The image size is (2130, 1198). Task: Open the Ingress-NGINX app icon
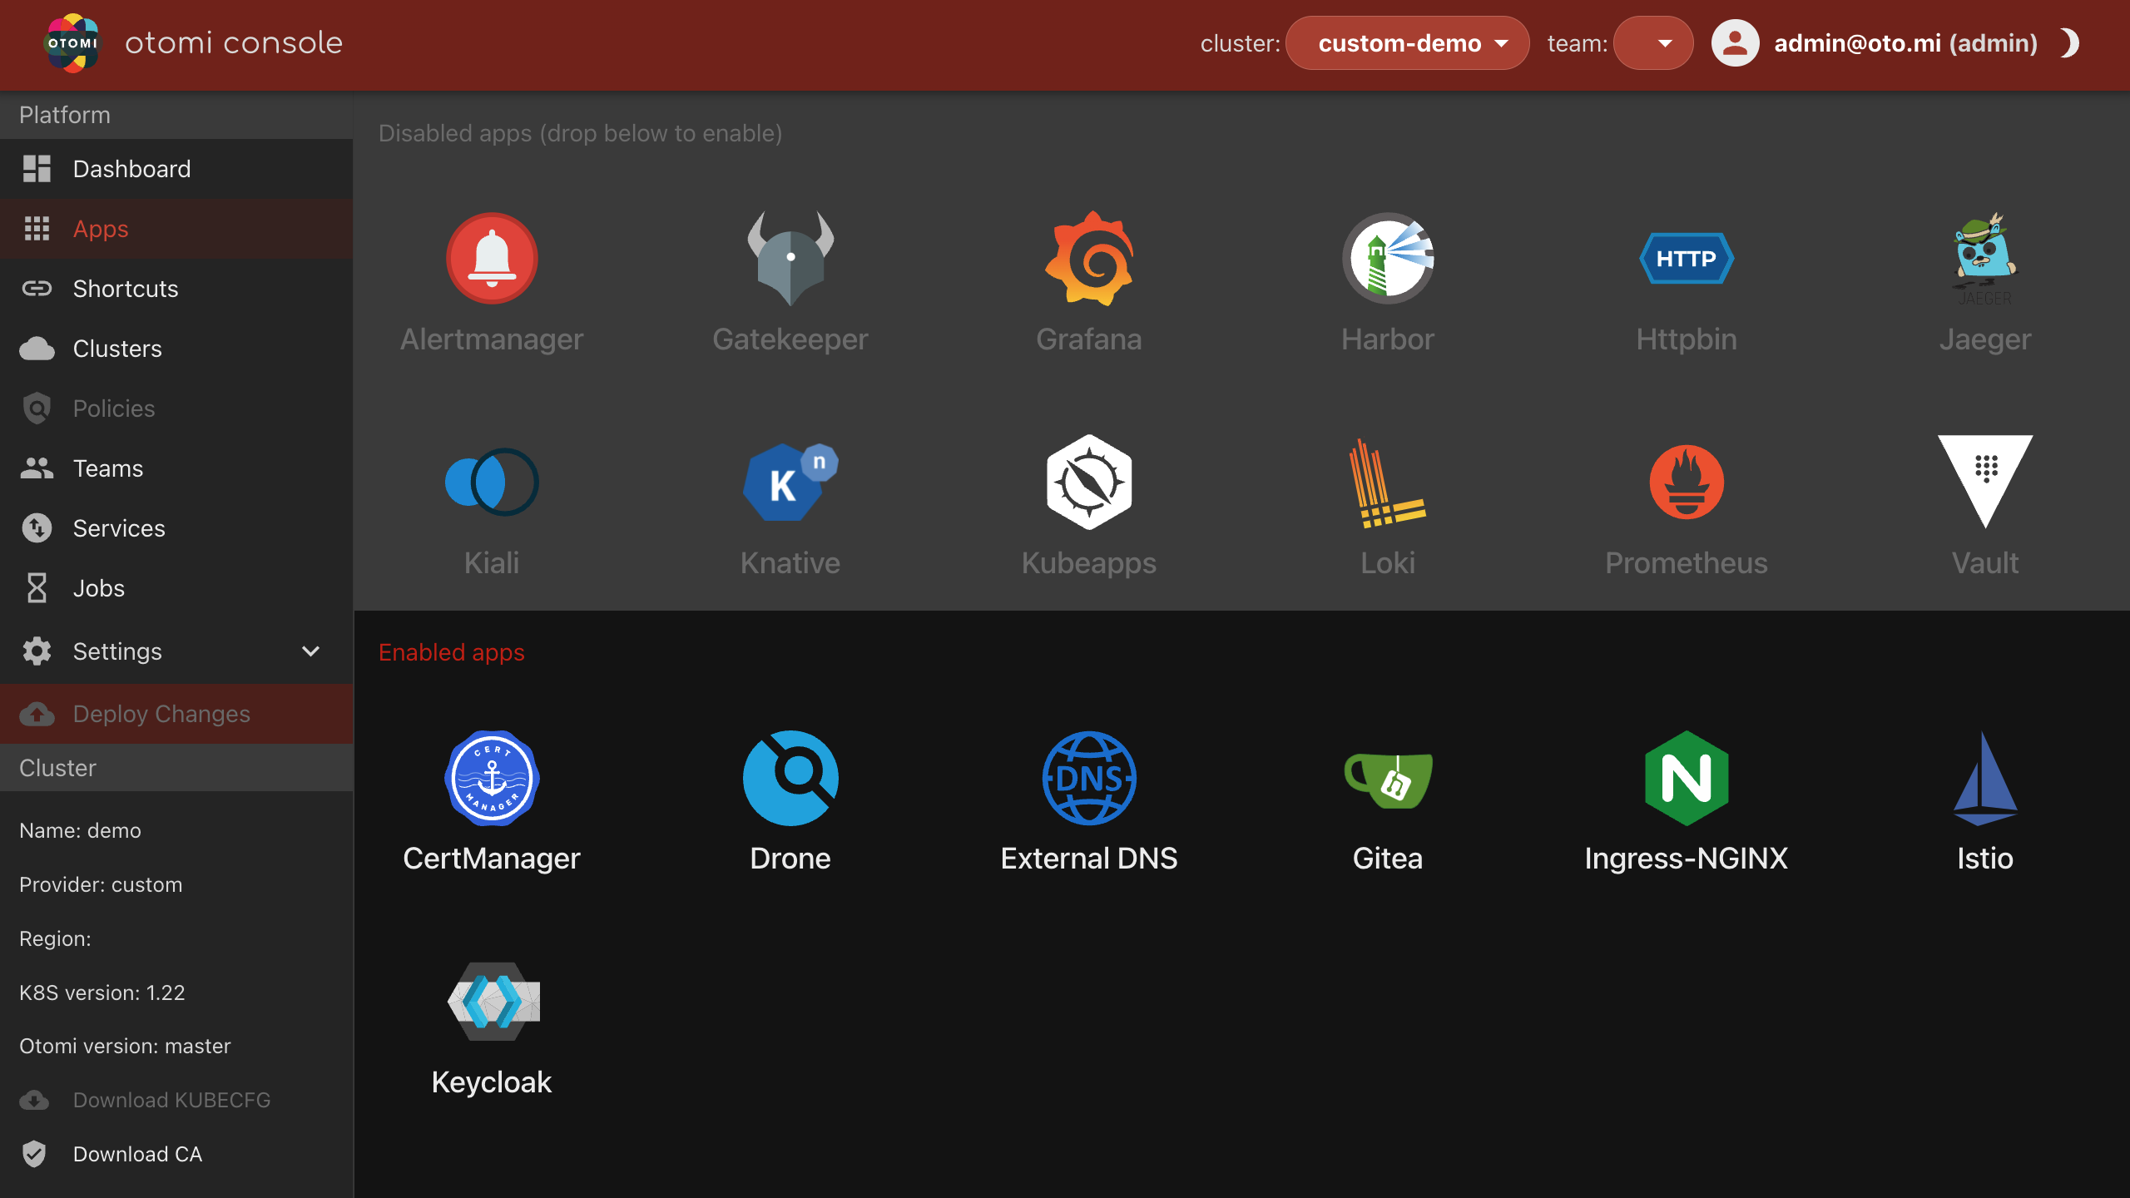pyautogui.click(x=1686, y=778)
